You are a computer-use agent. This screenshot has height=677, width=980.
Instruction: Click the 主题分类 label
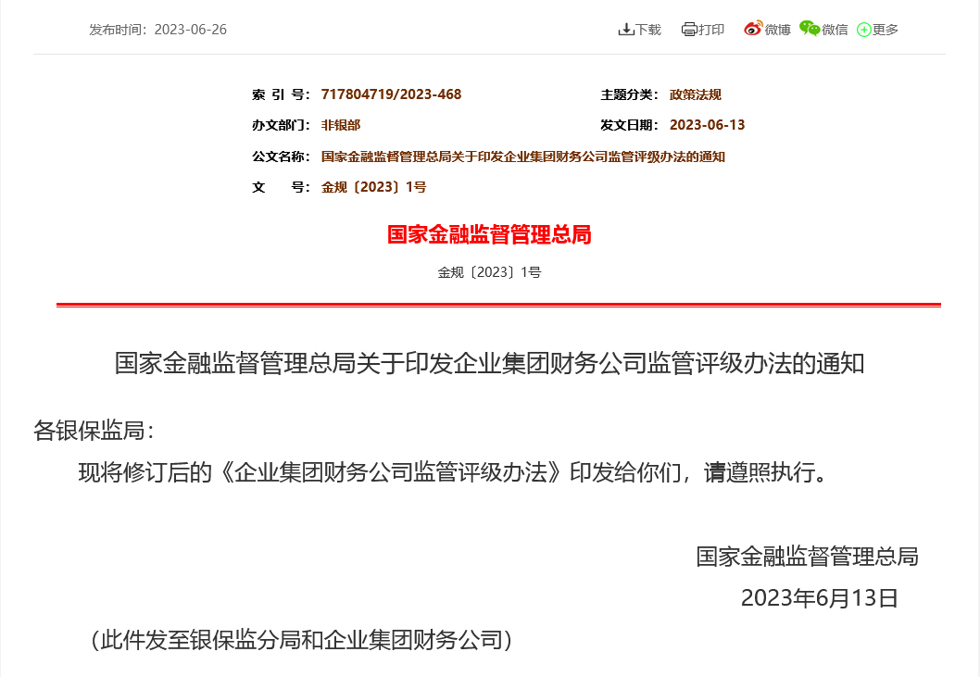[629, 94]
